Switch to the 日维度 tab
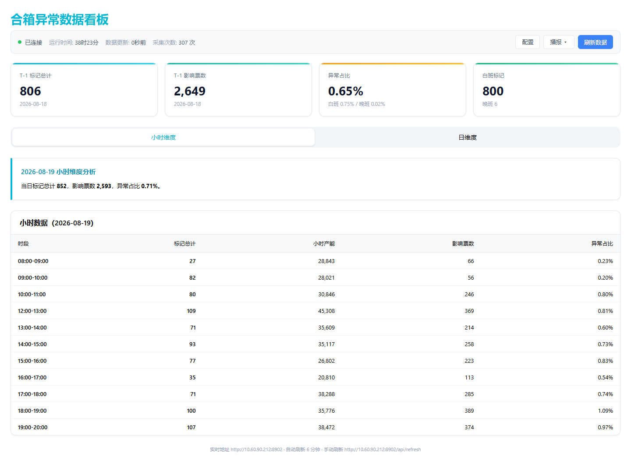The height and width of the screenshot is (463, 631). coord(468,137)
